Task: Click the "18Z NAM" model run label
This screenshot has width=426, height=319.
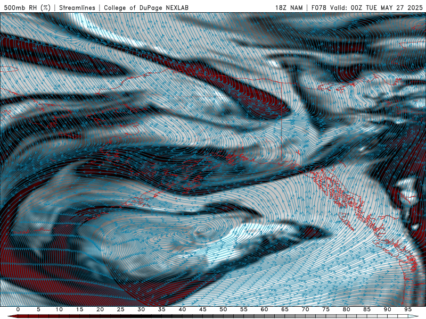Action: point(289,8)
